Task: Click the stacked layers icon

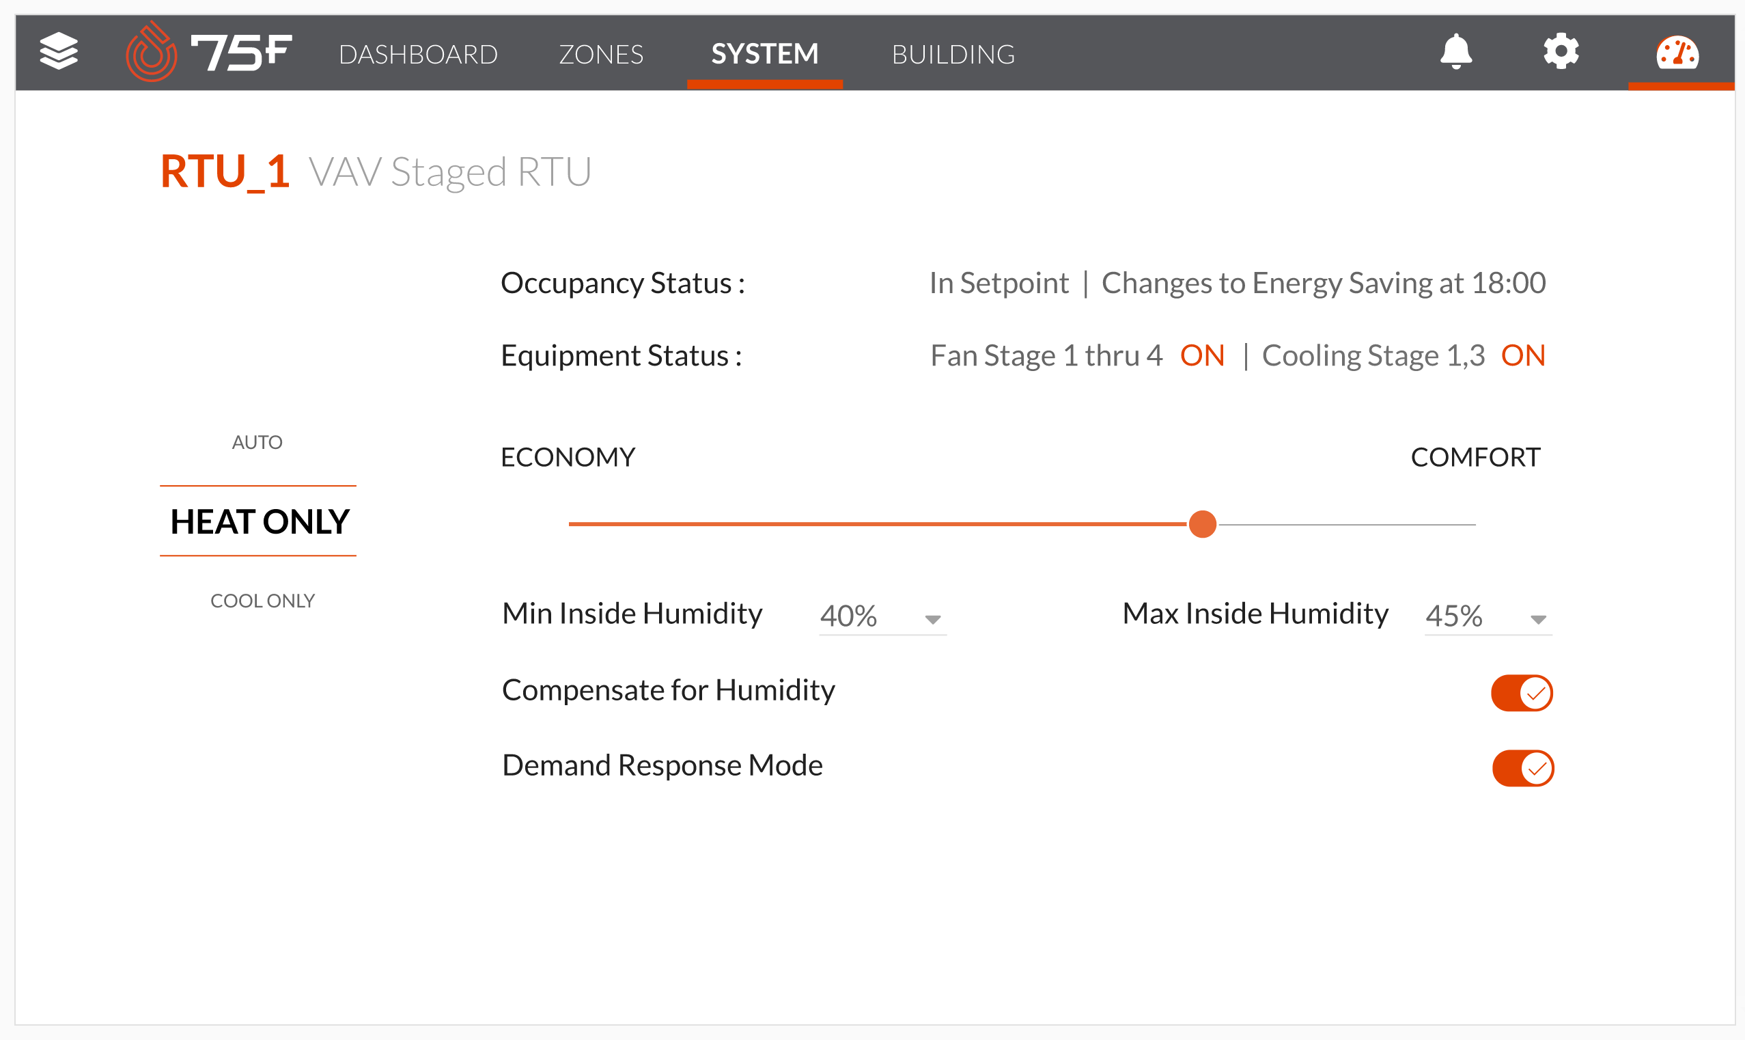Action: [59, 51]
